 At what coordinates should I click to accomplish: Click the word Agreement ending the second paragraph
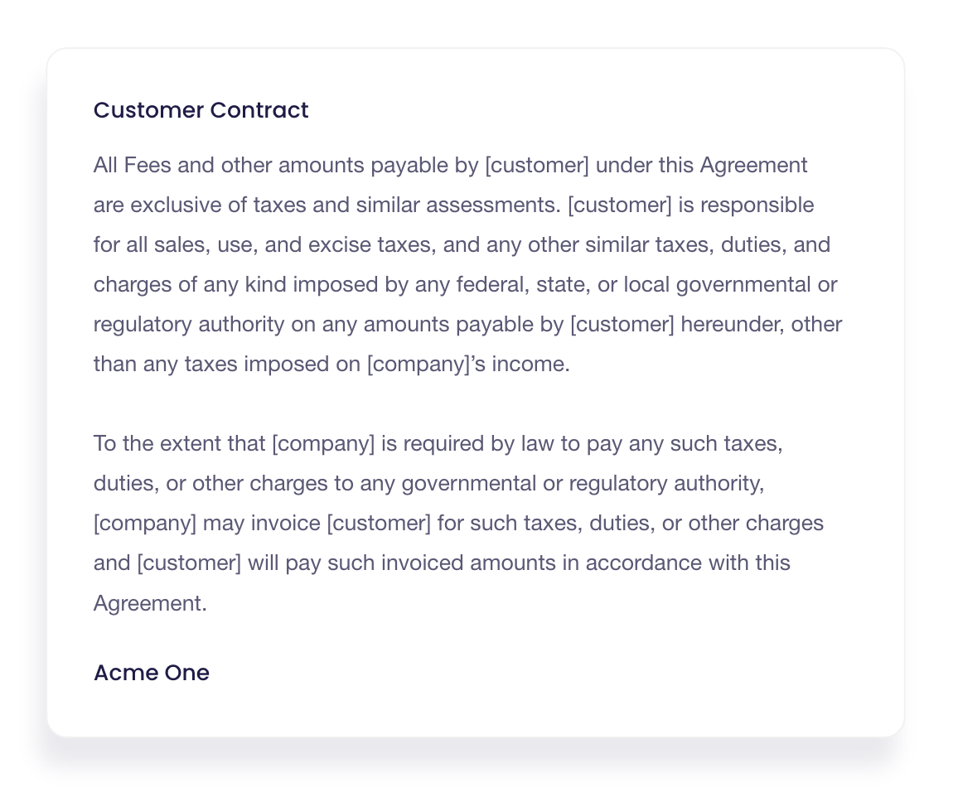[x=150, y=603]
